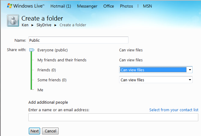This screenshot has height=136, width=201.
Task: Click Create a folder in the breadcrumb
Action: [x=73, y=25]
